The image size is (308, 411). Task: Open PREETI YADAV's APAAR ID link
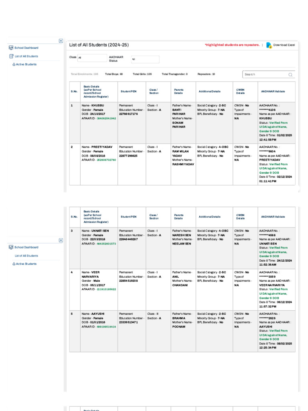pyautogui.click(x=106, y=160)
